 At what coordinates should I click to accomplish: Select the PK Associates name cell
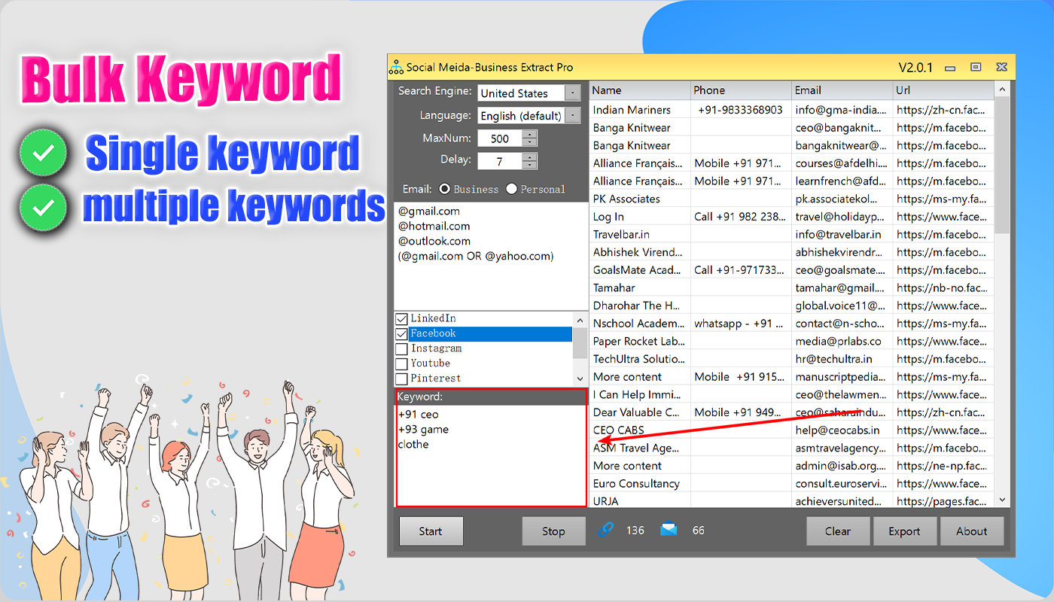click(x=640, y=199)
